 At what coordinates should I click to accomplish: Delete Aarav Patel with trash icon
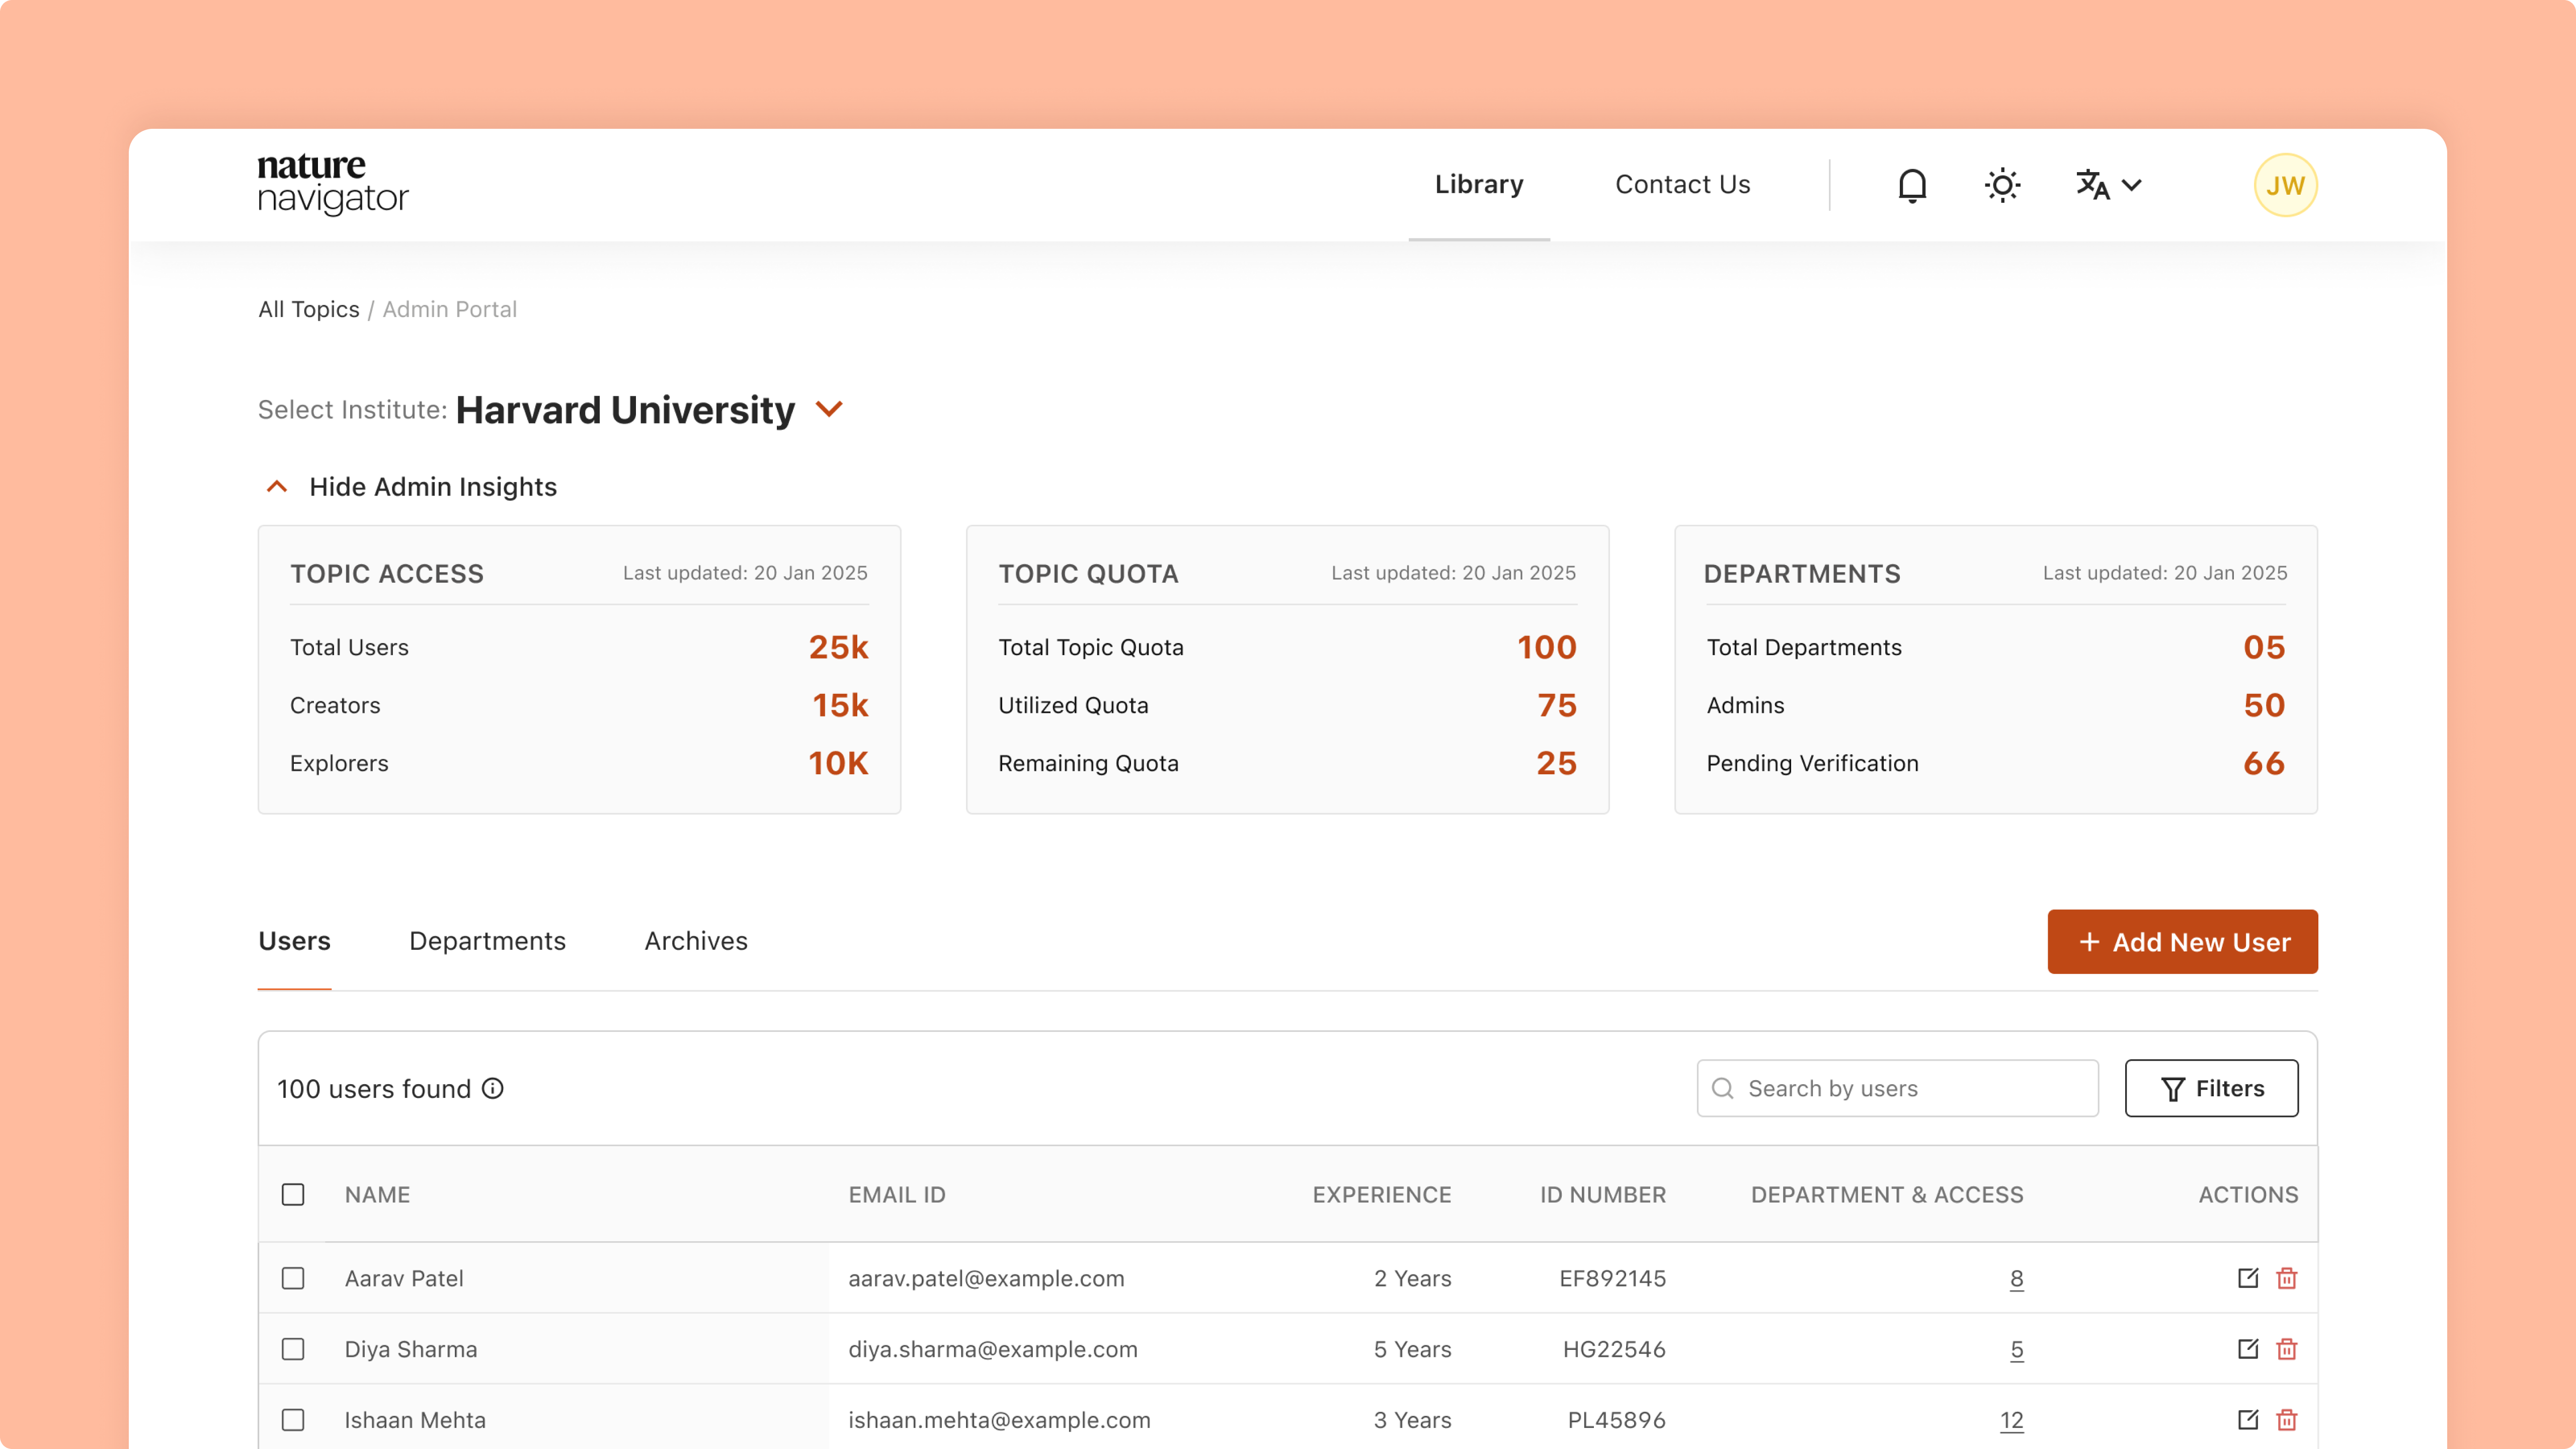[x=2286, y=1278]
